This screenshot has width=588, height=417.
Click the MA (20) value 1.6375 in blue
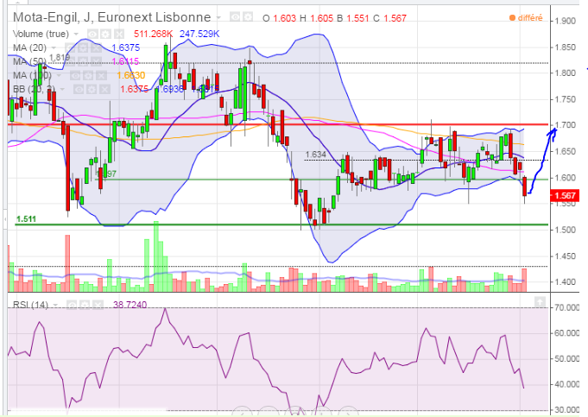click(x=125, y=47)
